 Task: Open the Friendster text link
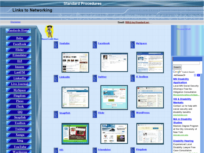pyautogui.click(x=104, y=150)
